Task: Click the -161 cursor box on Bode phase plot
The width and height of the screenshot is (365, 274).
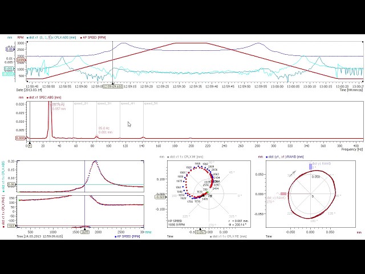Action: click(11, 226)
